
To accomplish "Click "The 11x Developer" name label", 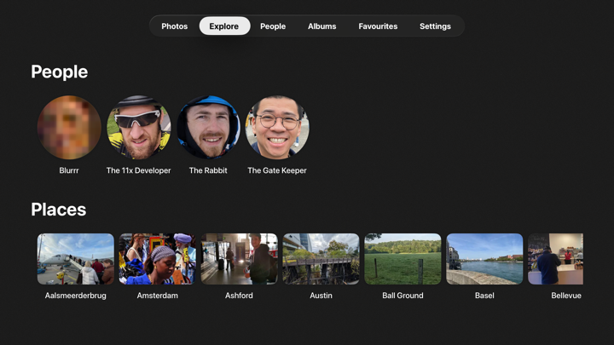I will pos(139,170).
